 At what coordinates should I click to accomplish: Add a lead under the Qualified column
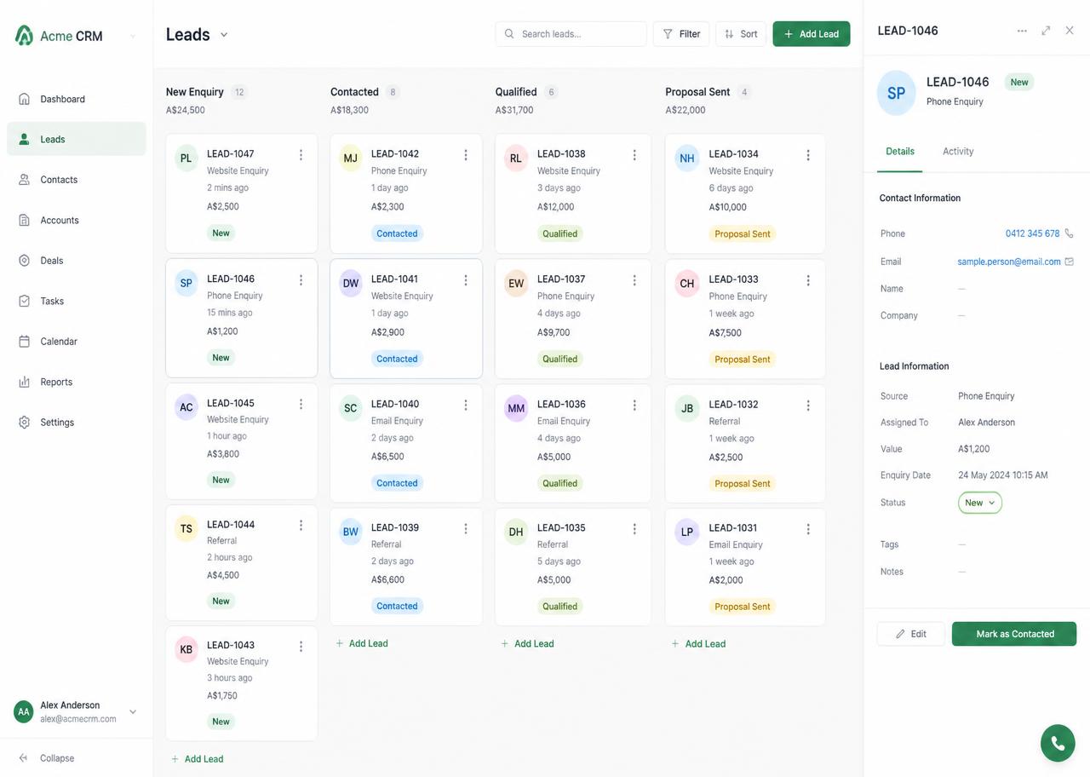528,644
